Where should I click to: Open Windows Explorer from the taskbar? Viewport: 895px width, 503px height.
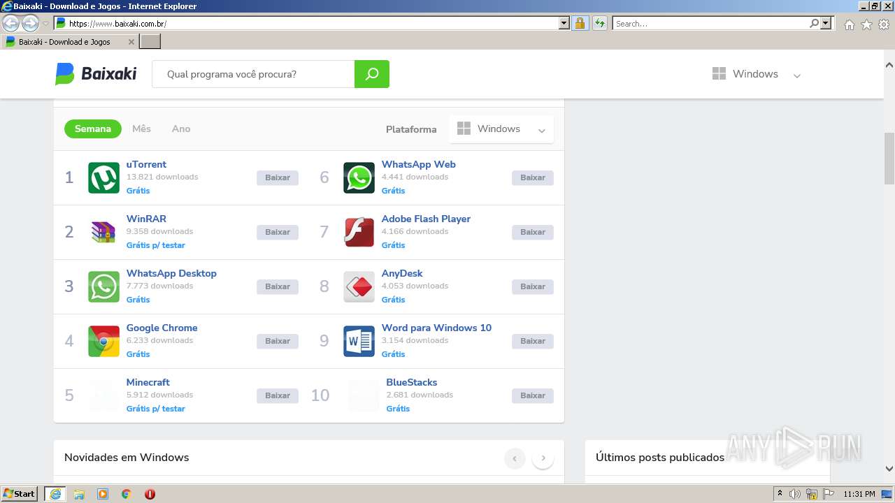[x=79, y=494]
